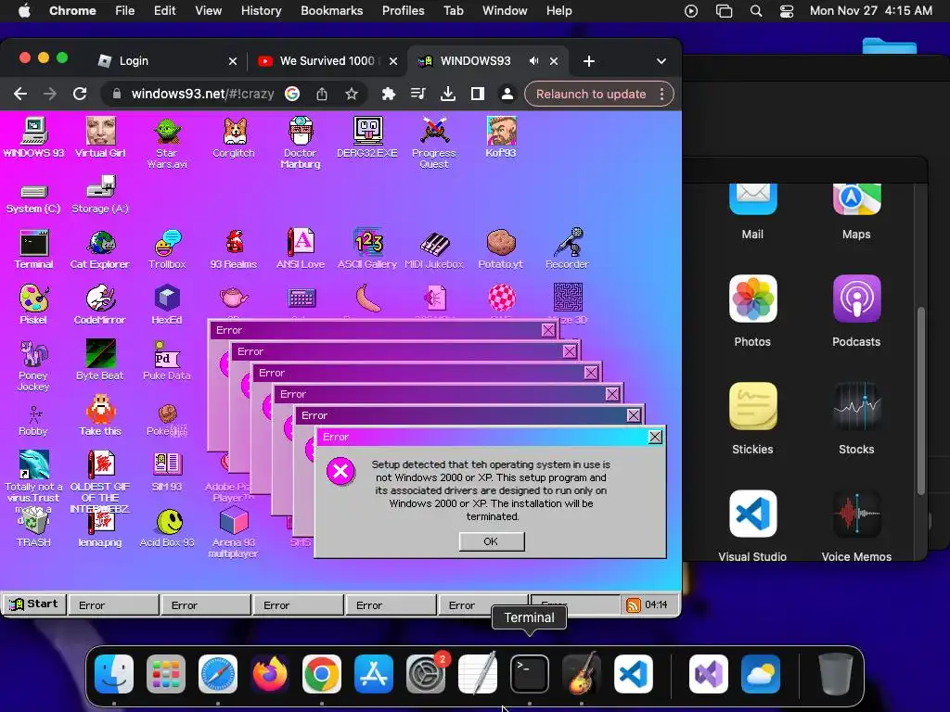Open the Trollbox chat icon

coord(167,248)
